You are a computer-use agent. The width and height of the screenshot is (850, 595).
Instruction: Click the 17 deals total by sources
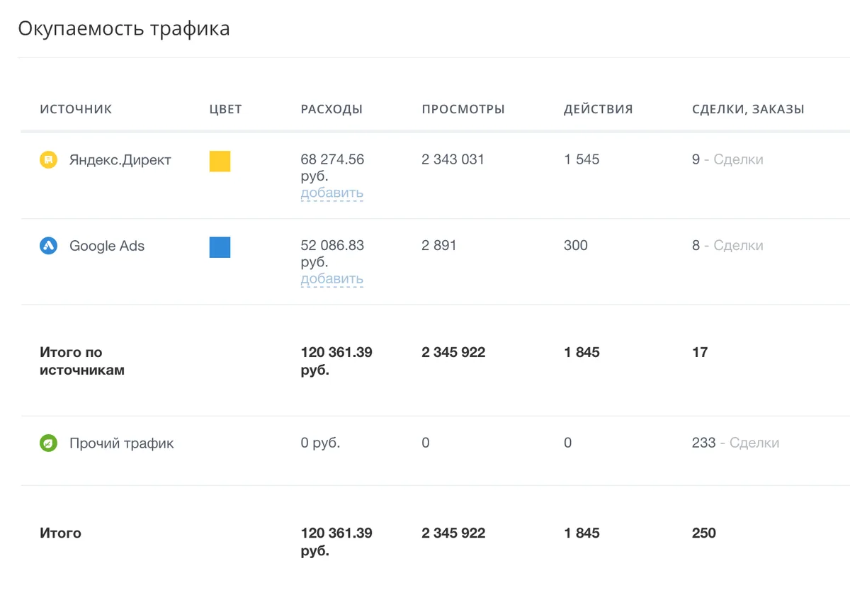(700, 353)
